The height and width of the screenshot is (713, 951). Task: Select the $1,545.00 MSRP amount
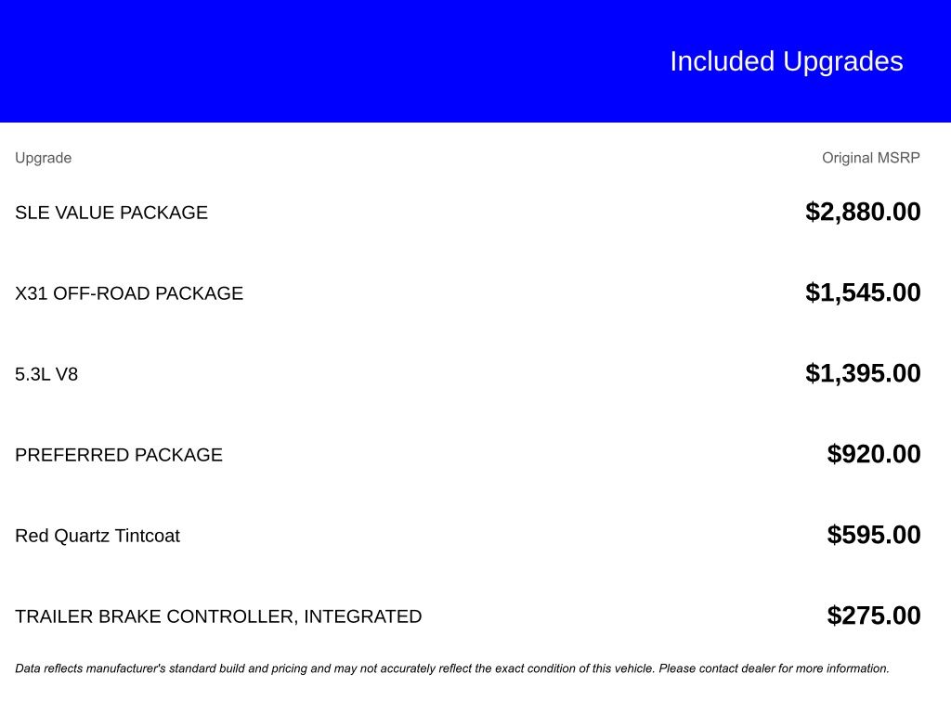863,292
